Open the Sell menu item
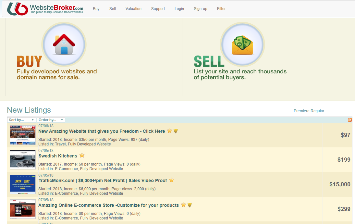Screen dimensions: 355x224 [113, 9]
